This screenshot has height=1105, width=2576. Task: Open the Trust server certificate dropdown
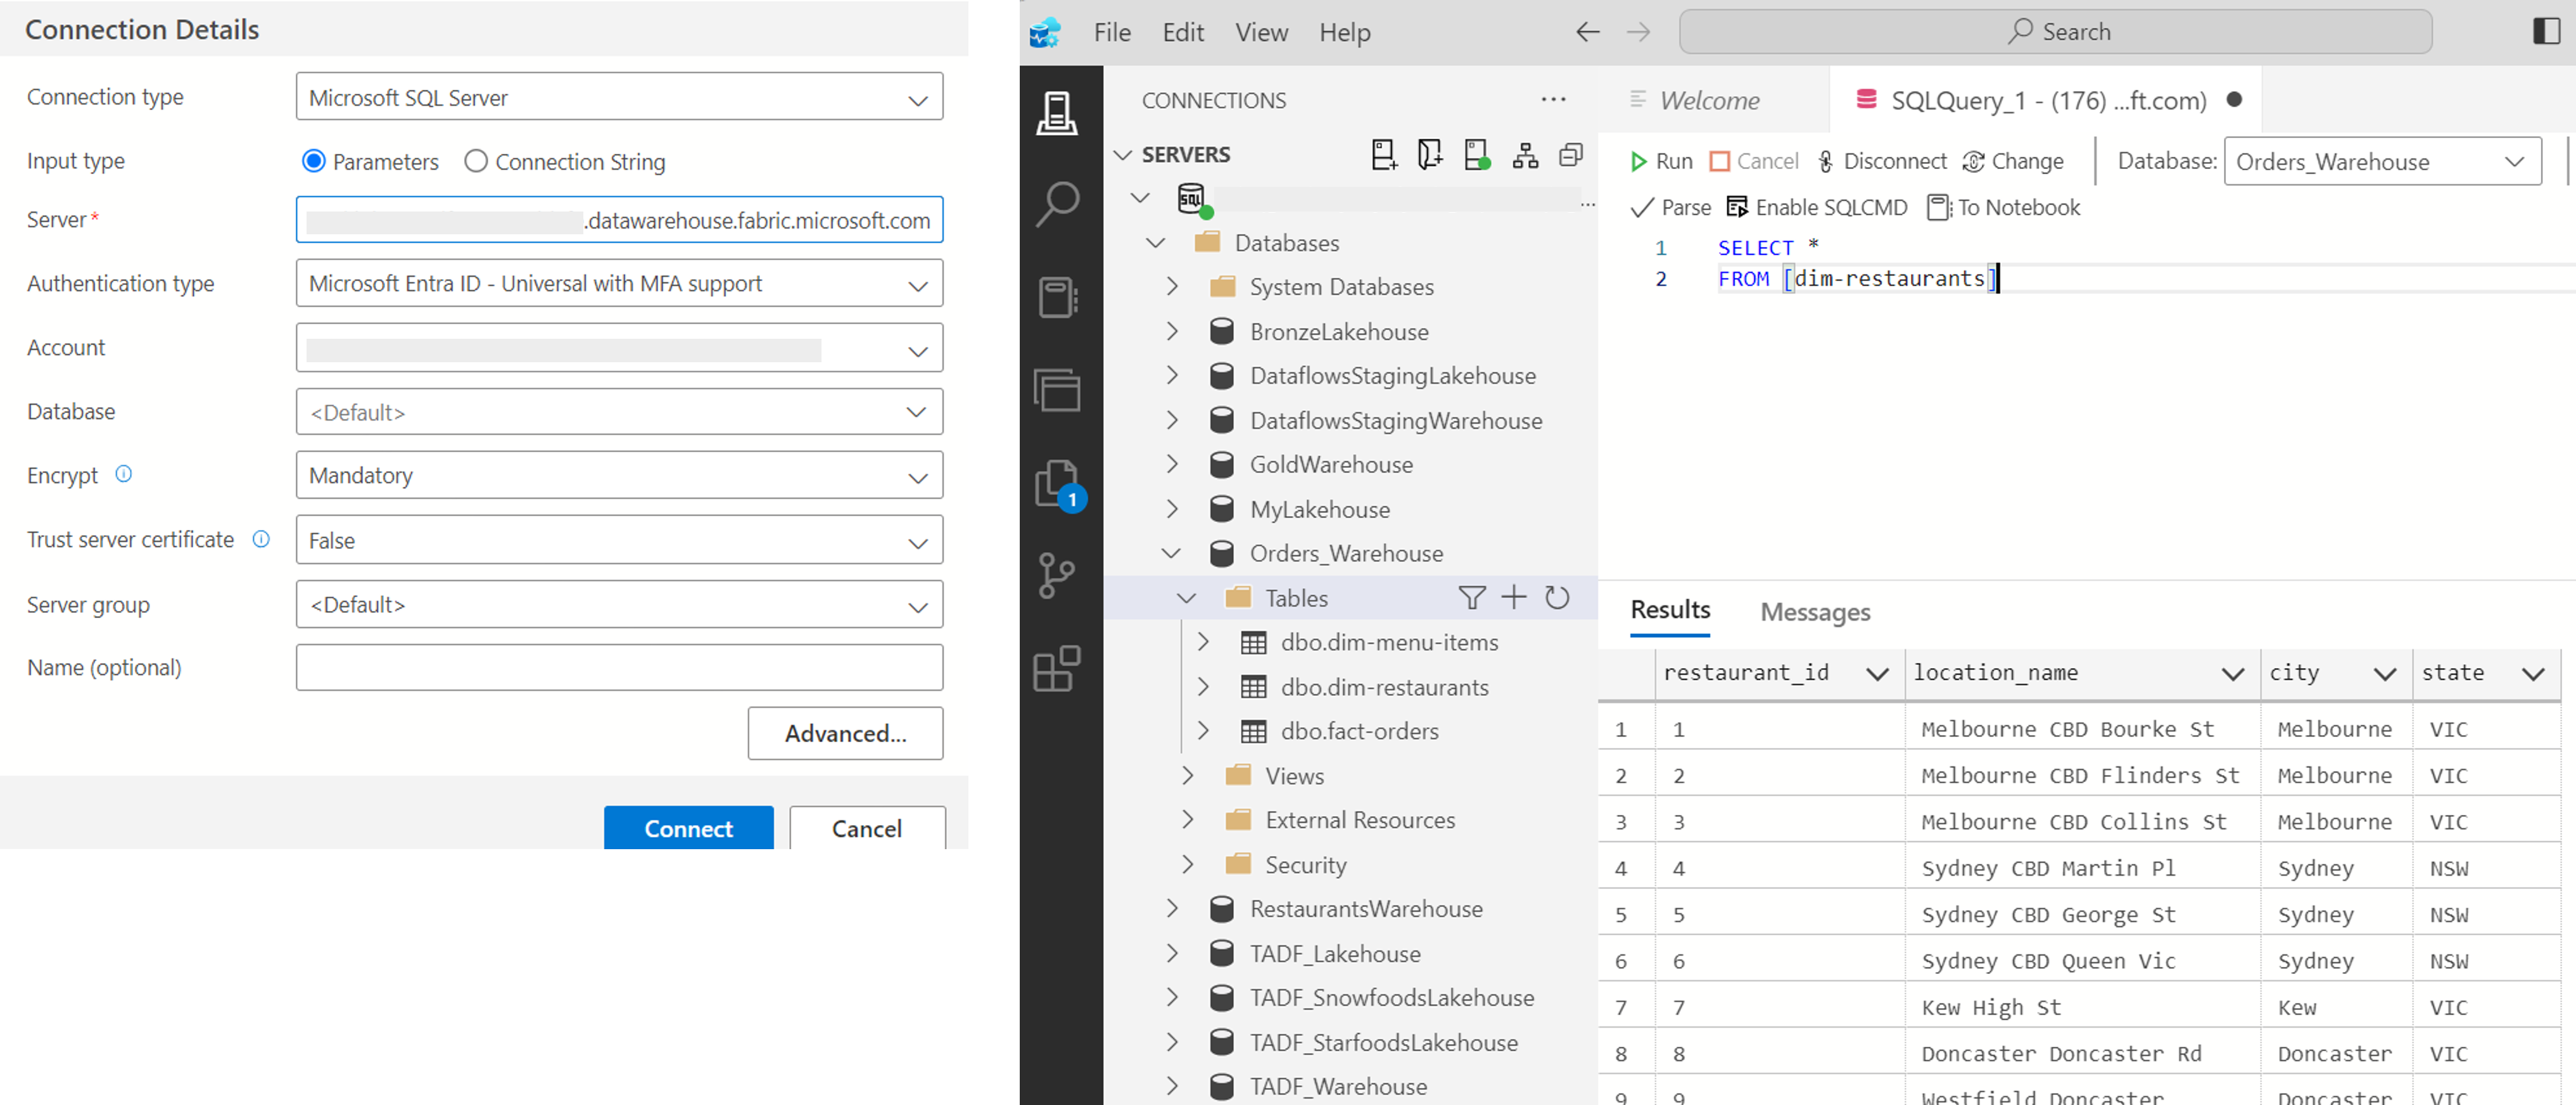pos(619,540)
